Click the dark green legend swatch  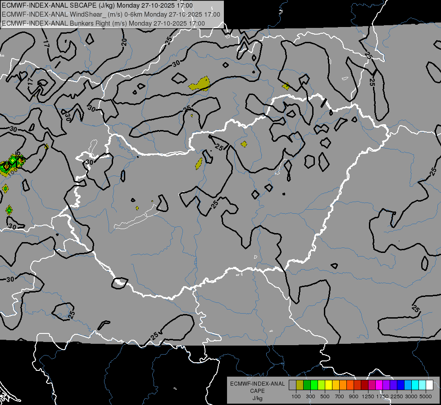coord(307,385)
